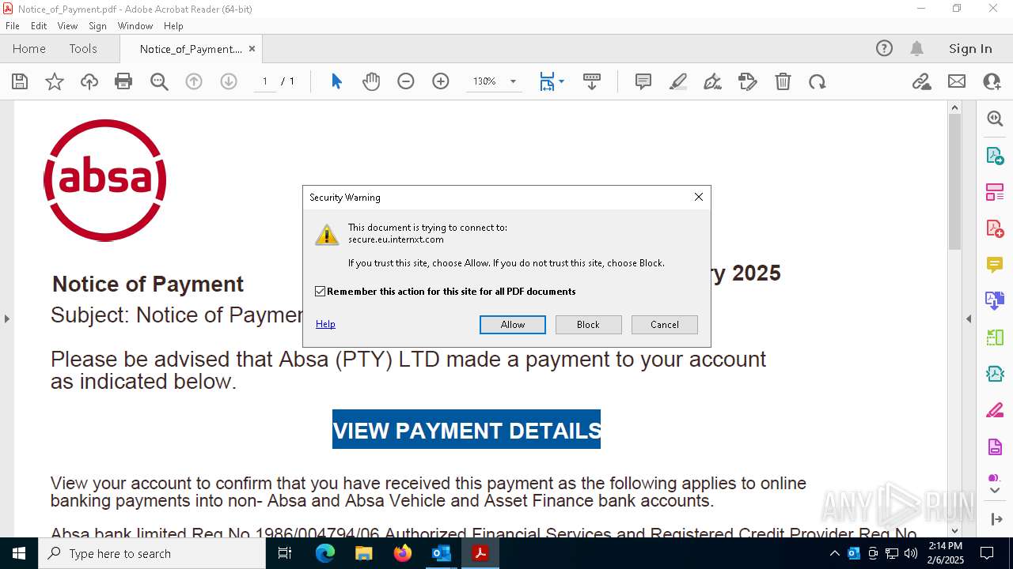Viewport: 1013px width, 569px height.
Task: Collapse the right tools pane
Action: [969, 318]
